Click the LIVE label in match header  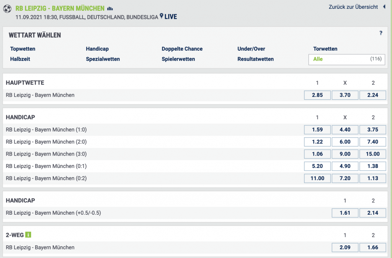[171, 17]
